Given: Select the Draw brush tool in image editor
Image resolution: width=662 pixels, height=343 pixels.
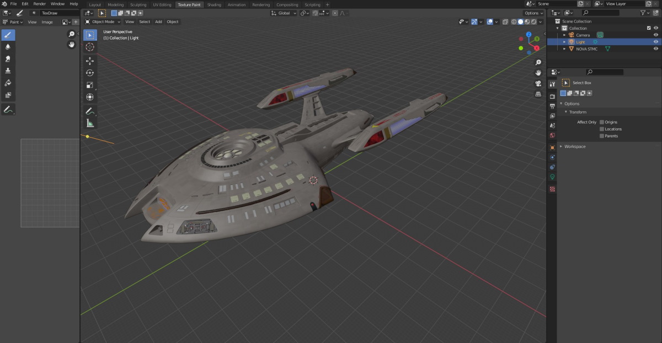Looking at the screenshot, I should (x=8, y=35).
